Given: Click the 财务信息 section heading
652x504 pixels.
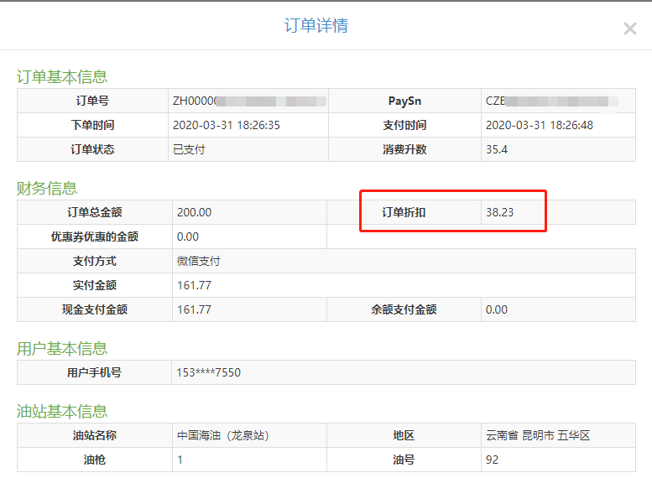Looking at the screenshot, I should (x=47, y=188).
